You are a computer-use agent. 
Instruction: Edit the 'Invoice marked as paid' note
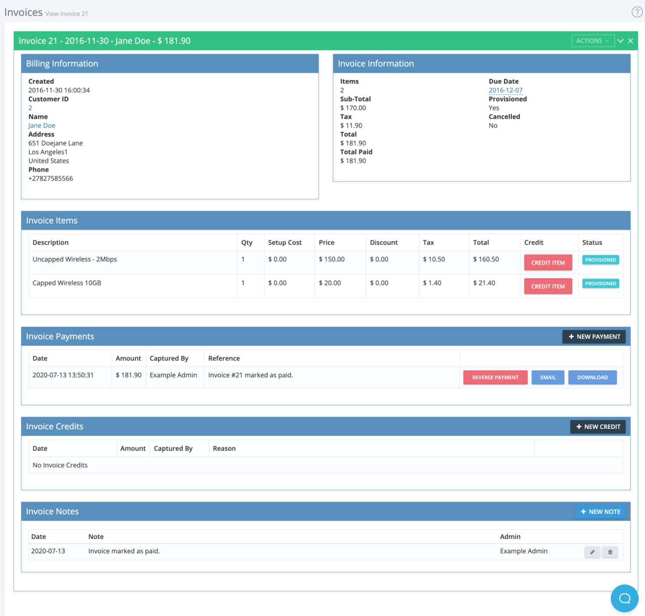coord(592,552)
